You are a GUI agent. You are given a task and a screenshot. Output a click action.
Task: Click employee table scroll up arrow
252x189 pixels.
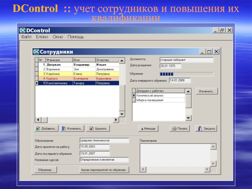pyautogui.click(x=122, y=61)
